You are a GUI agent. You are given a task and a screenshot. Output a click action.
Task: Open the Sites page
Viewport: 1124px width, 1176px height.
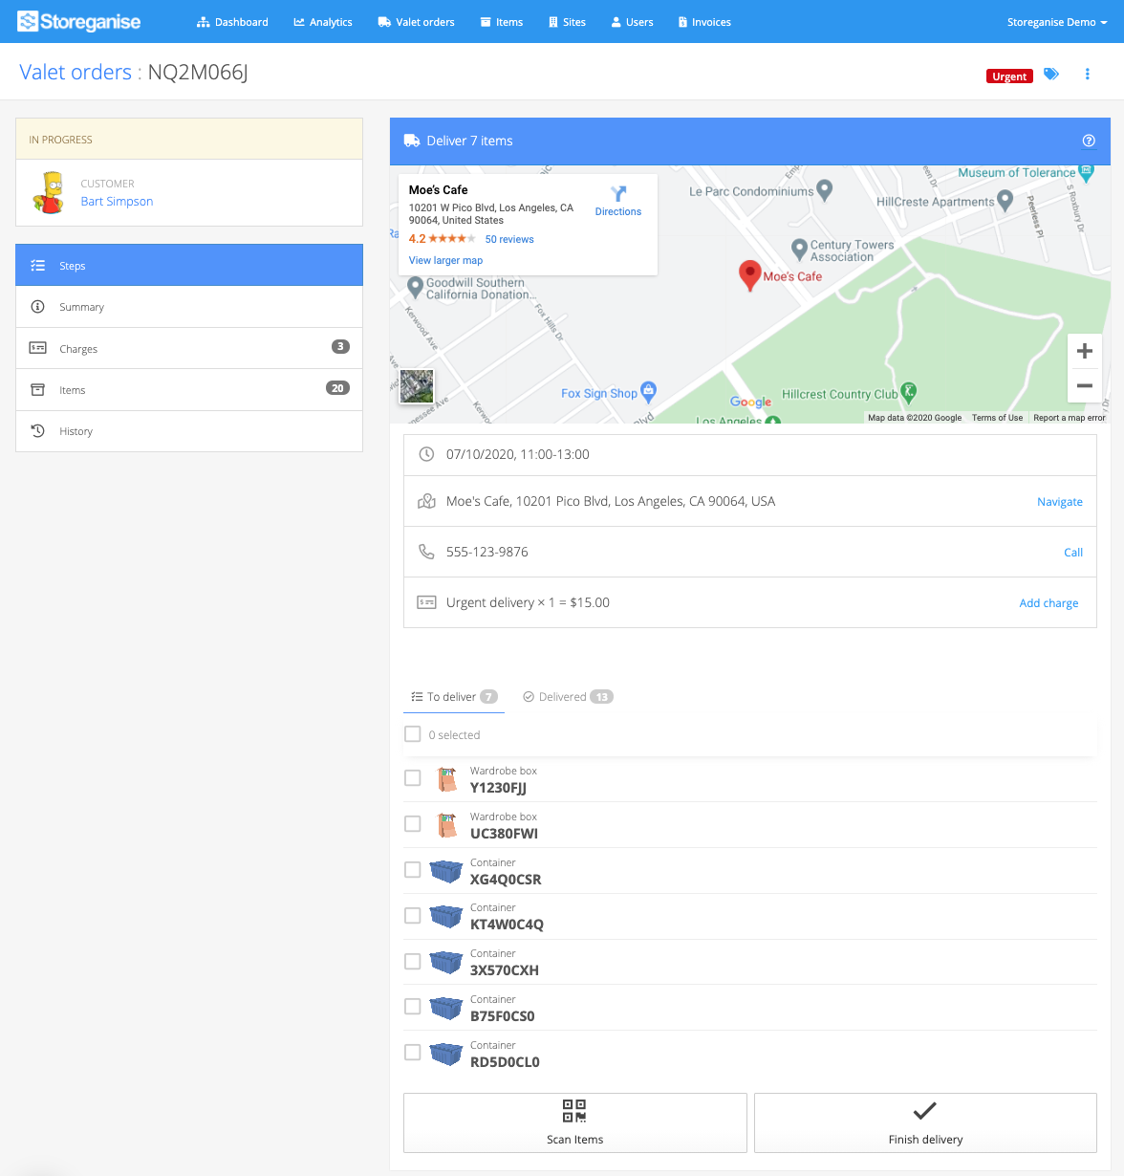(x=568, y=22)
